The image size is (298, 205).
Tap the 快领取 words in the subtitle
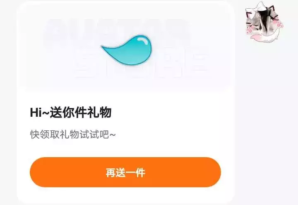pyautogui.click(x=45, y=135)
